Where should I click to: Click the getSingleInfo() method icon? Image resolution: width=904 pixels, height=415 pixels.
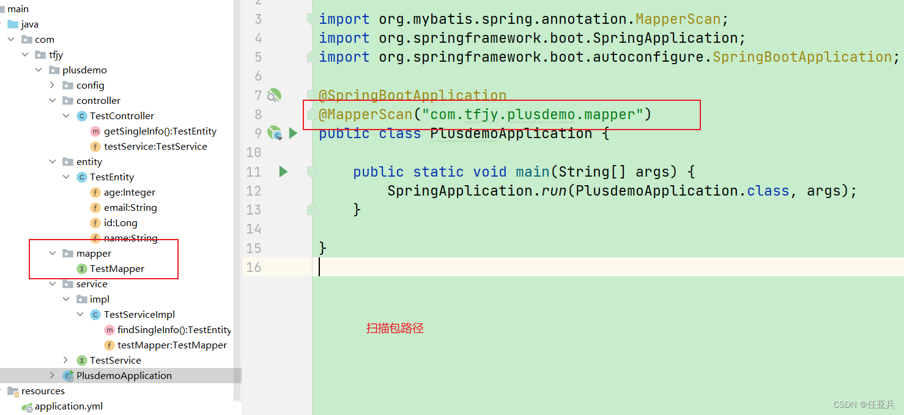[95, 131]
